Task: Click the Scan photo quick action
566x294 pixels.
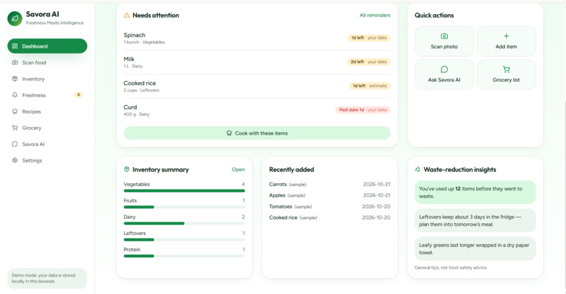Action: point(445,41)
